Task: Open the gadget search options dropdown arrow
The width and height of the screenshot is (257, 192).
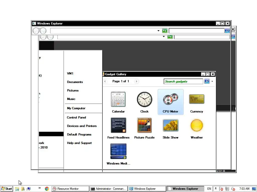Action: [212, 81]
